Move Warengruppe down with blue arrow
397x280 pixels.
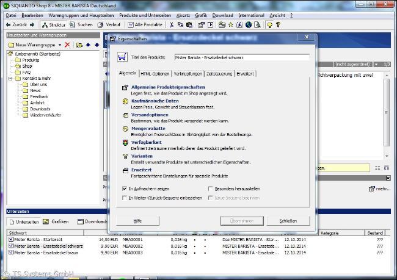[x=97, y=45]
